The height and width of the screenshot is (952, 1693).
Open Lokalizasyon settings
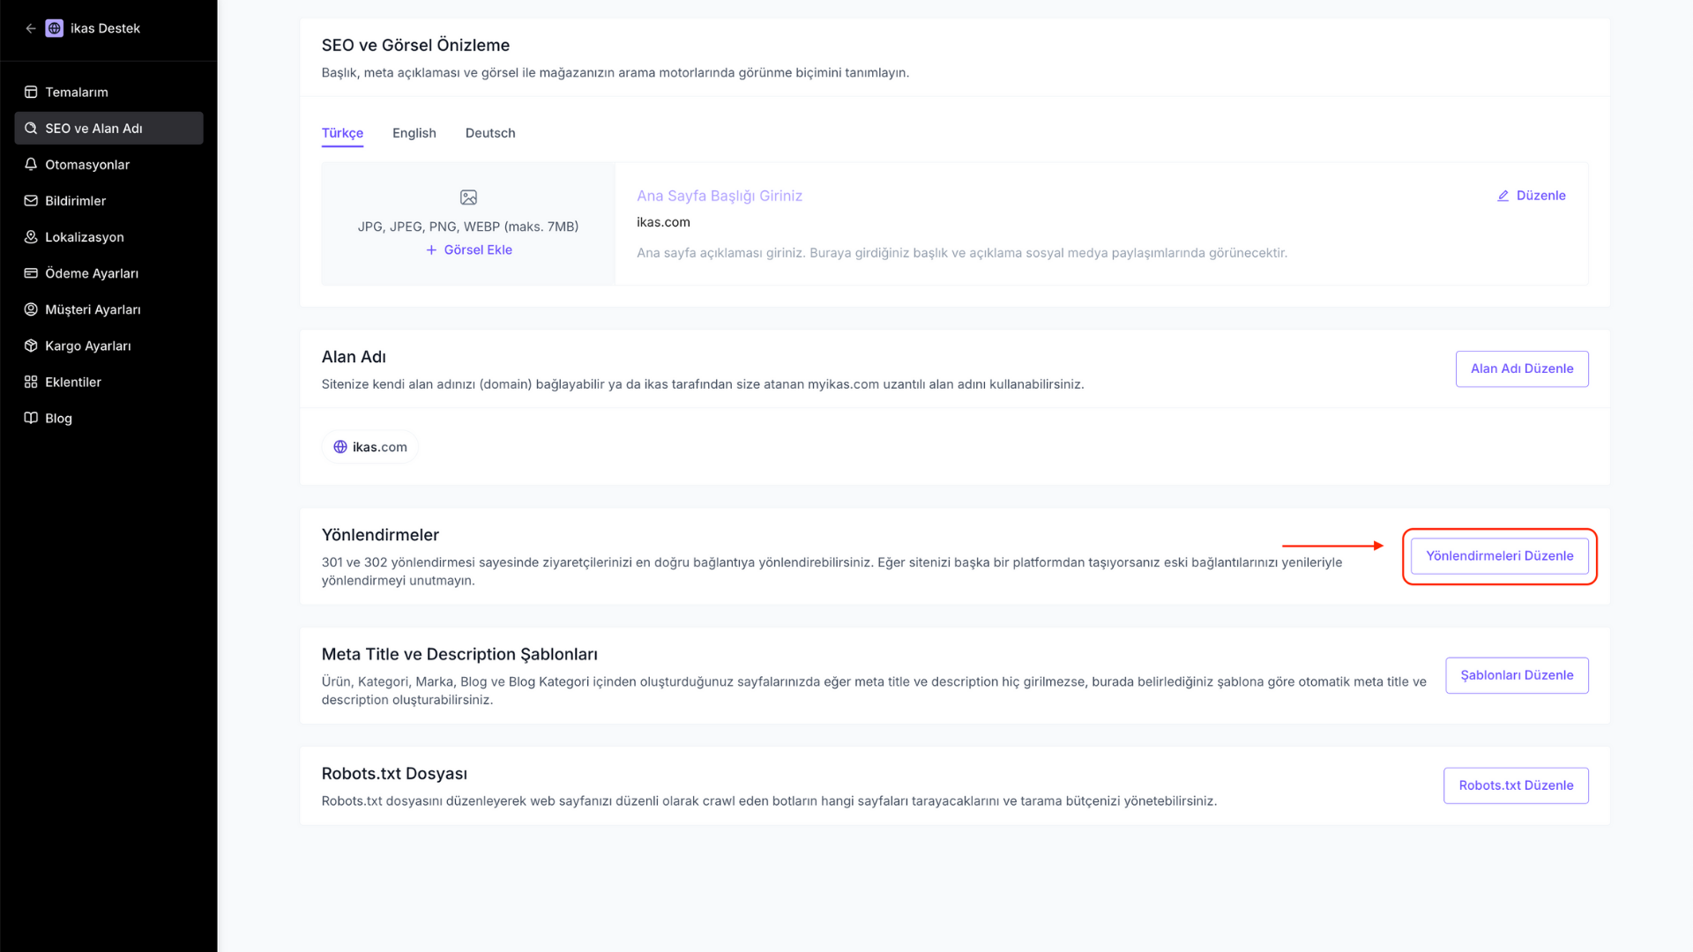[108, 236]
